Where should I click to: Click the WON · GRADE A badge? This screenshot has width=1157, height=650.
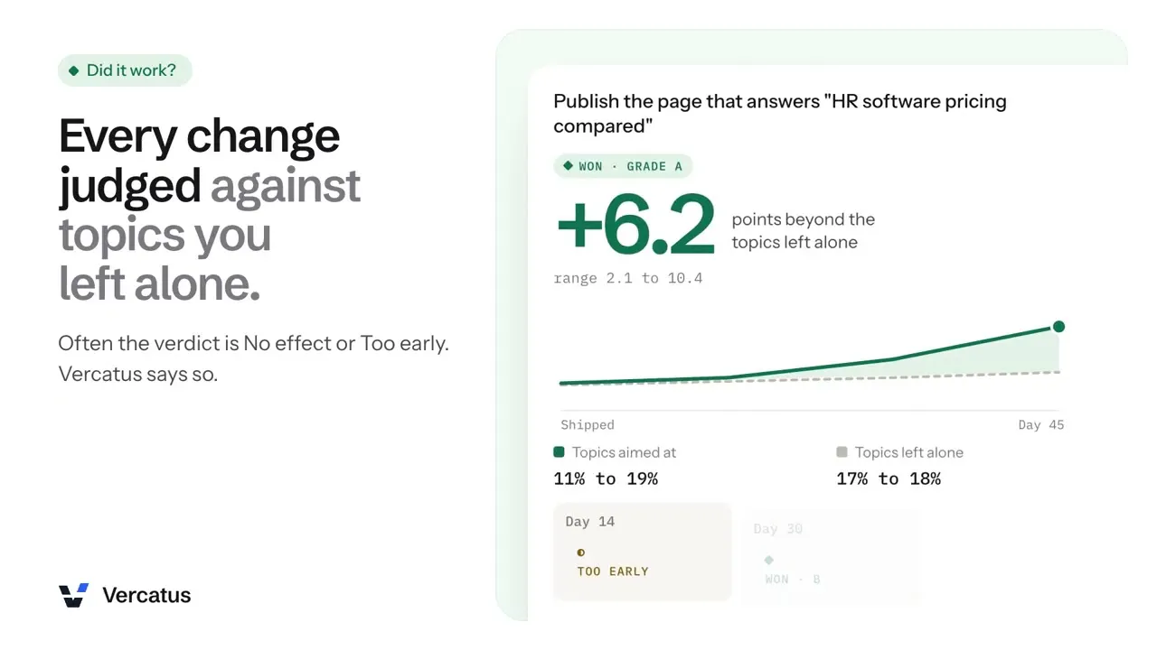click(x=623, y=166)
